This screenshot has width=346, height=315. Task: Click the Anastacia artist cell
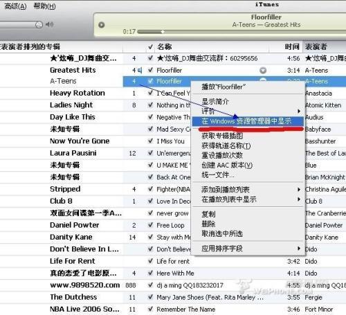tap(318, 93)
